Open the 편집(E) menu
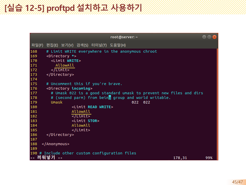Screen dimensions: 246x185 click(52, 45)
